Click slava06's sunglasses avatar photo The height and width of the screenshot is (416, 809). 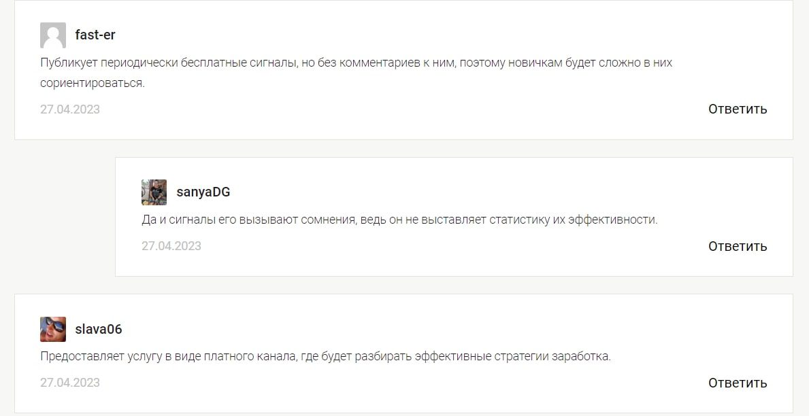(x=53, y=330)
